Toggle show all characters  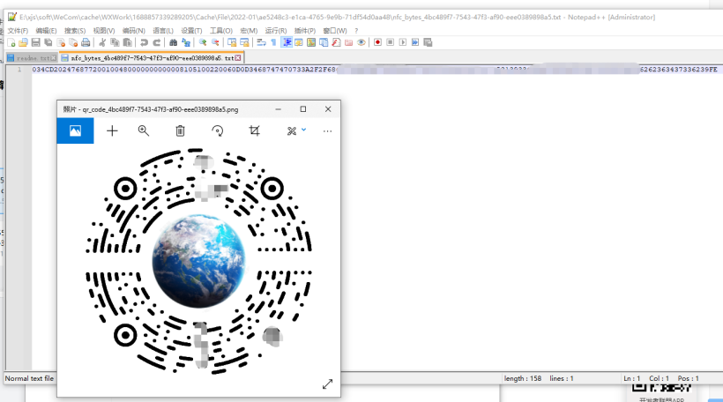pyautogui.click(x=273, y=42)
